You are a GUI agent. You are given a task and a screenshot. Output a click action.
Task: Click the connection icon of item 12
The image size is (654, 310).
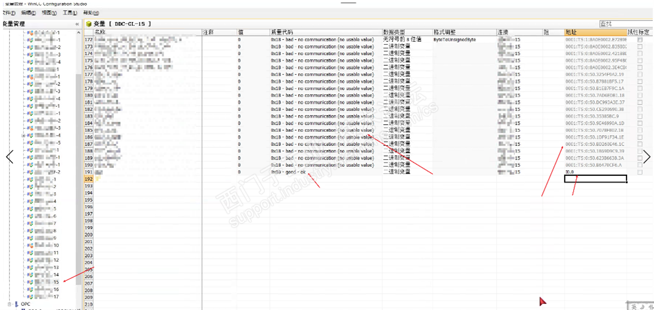(x=30, y=260)
